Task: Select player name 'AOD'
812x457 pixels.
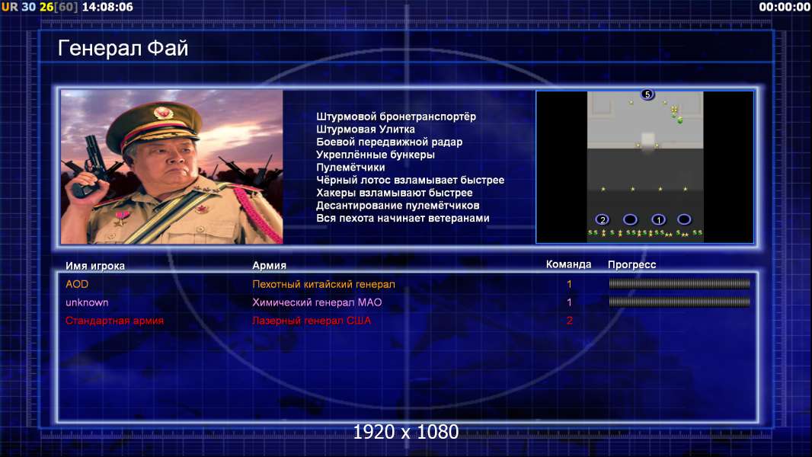Action: tap(77, 284)
